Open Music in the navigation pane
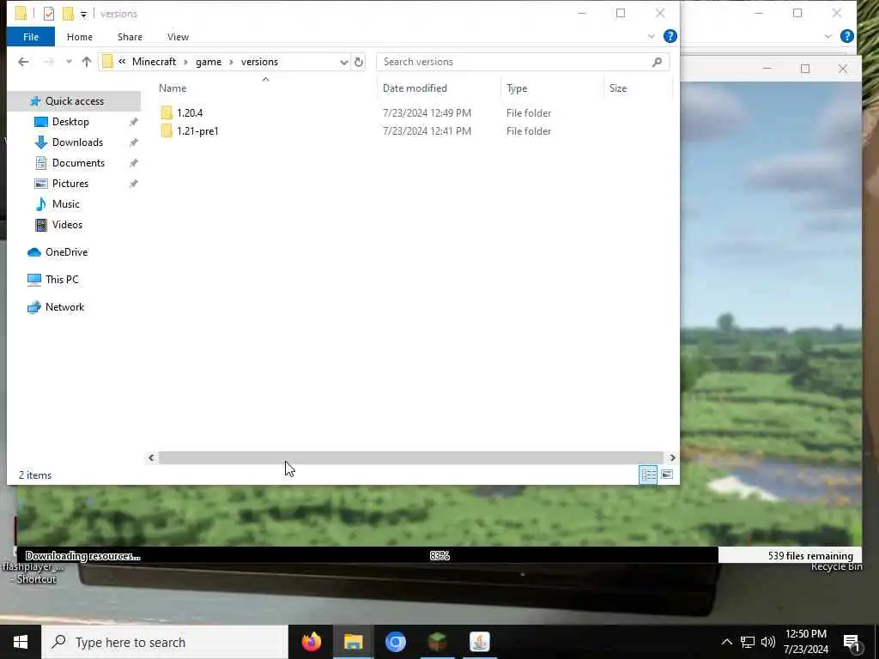Screen dimensions: 879x659 (x=65, y=204)
